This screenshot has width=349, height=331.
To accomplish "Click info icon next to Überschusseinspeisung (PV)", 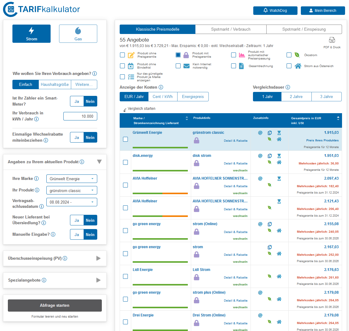I will (x=65, y=258).
